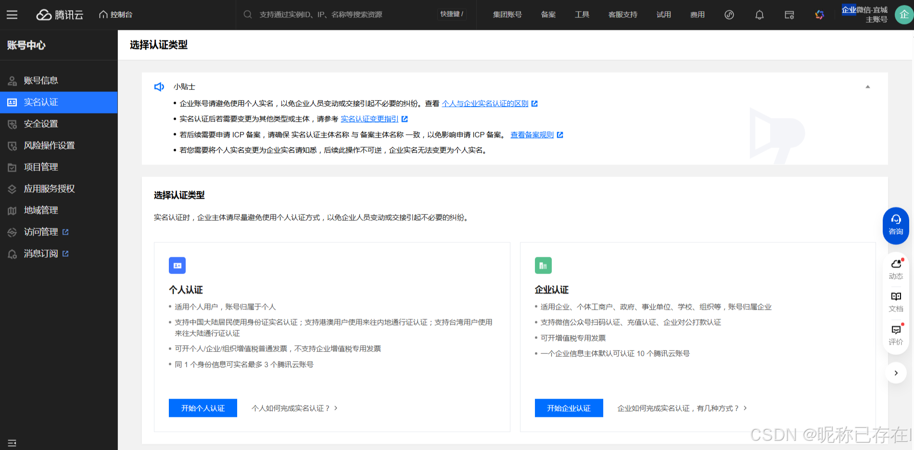
Task: Click the resource search input field
Action: tap(337, 14)
